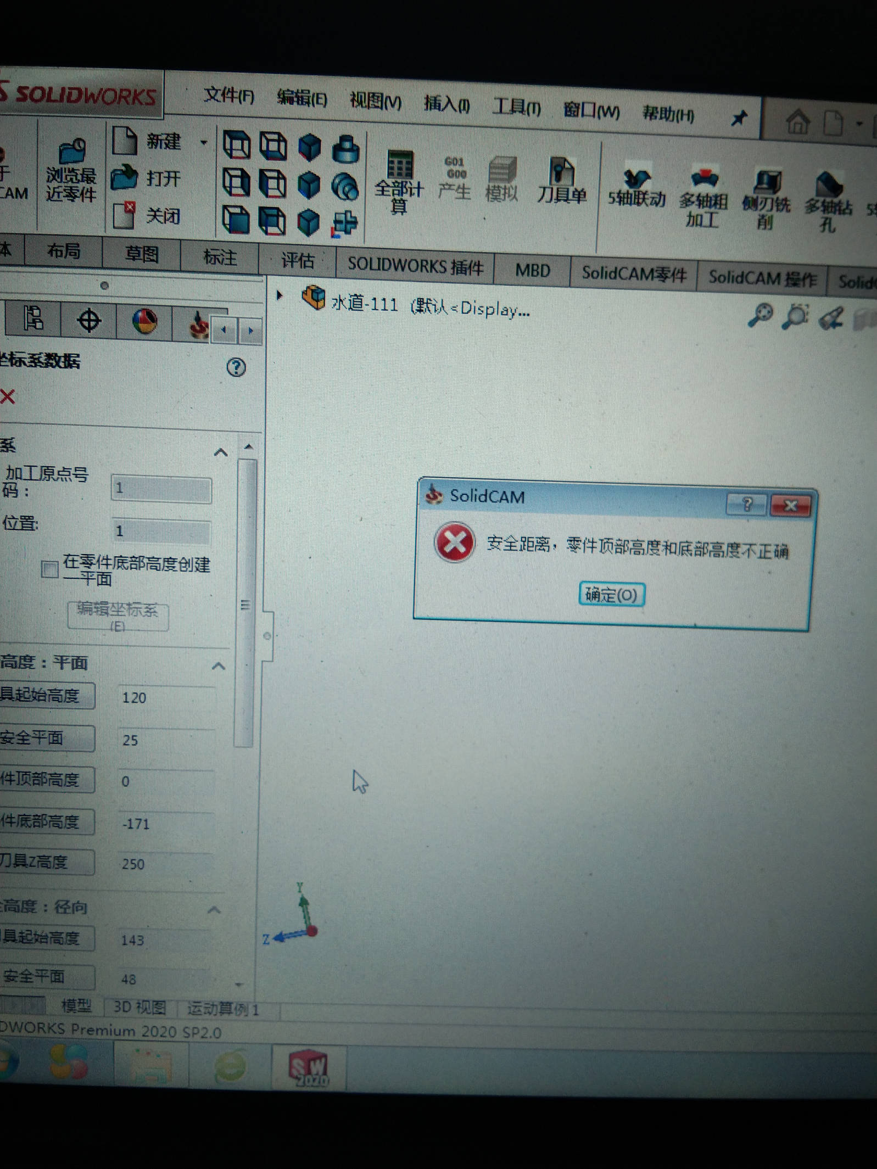Click the concentric rings icon in the middle row
This screenshot has height=1169, width=877.
345,186
